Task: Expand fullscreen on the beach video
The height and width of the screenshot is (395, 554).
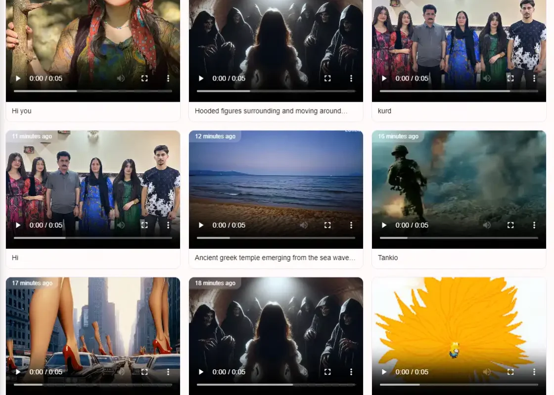Action: (x=327, y=225)
